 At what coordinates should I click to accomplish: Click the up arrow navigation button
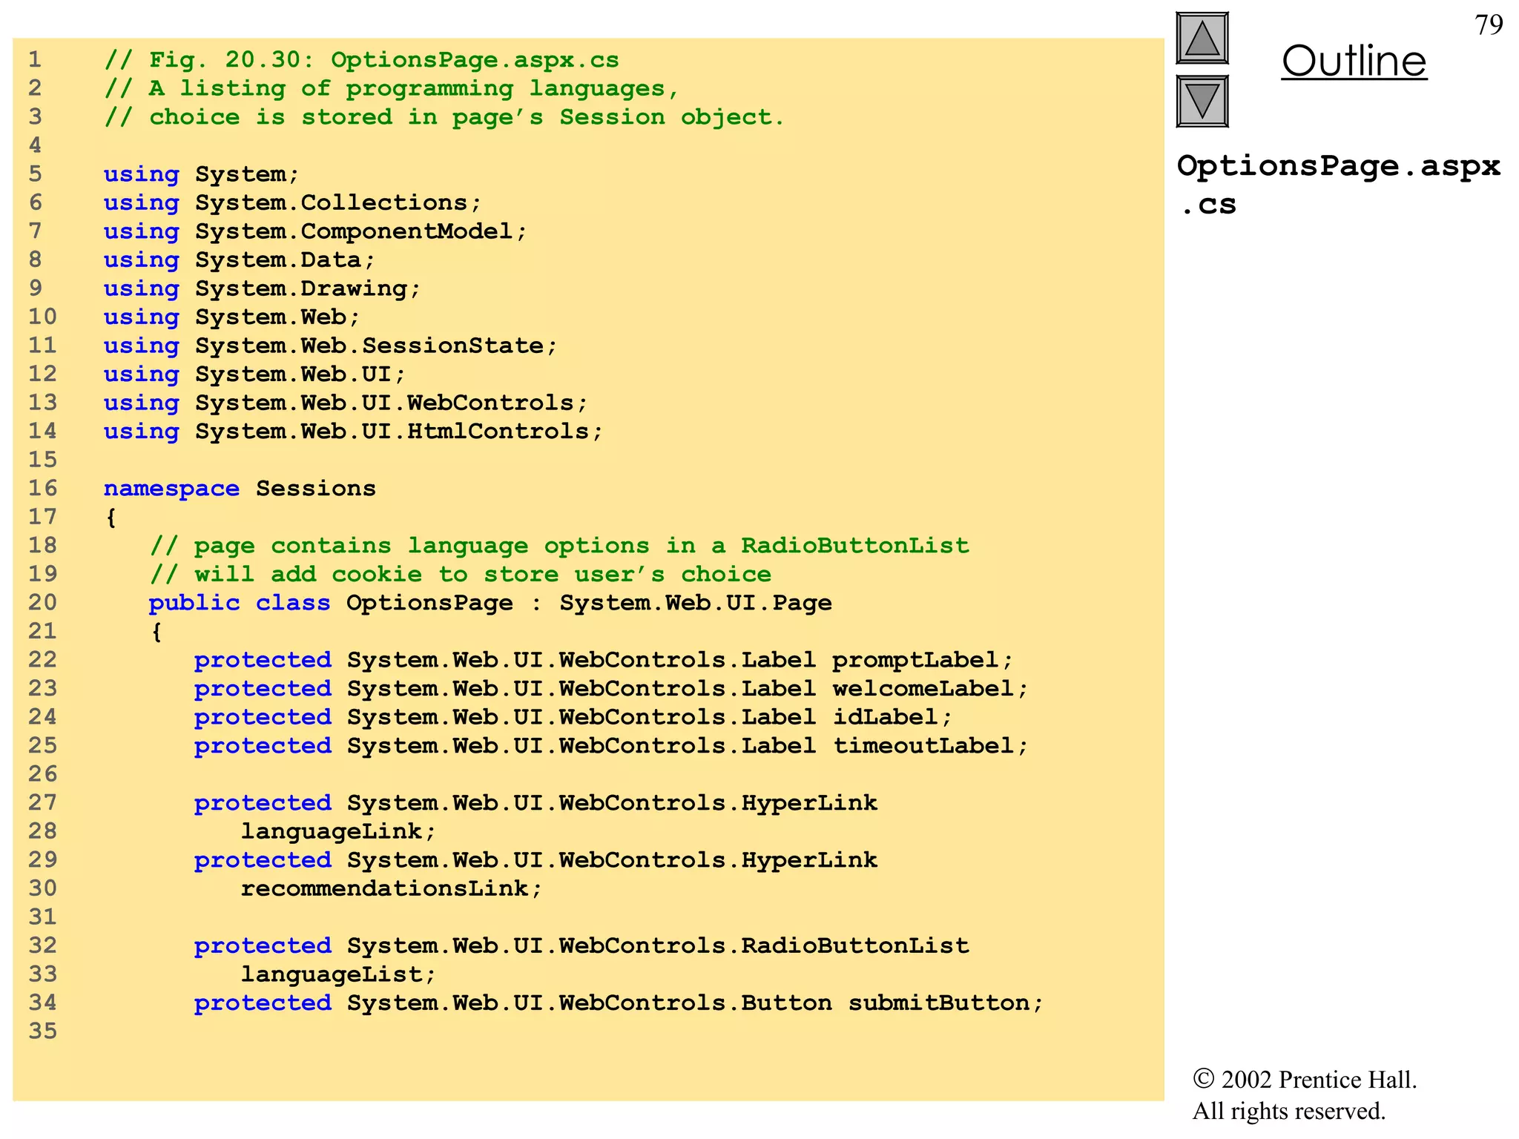1202,39
